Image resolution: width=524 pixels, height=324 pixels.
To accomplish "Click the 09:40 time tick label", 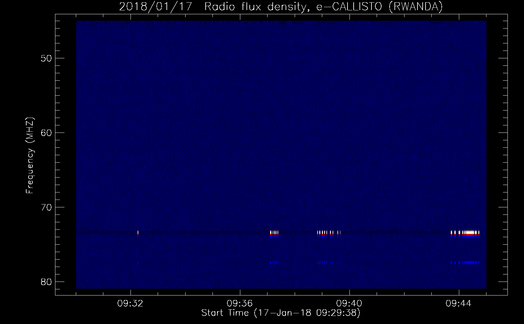I will click(349, 304).
